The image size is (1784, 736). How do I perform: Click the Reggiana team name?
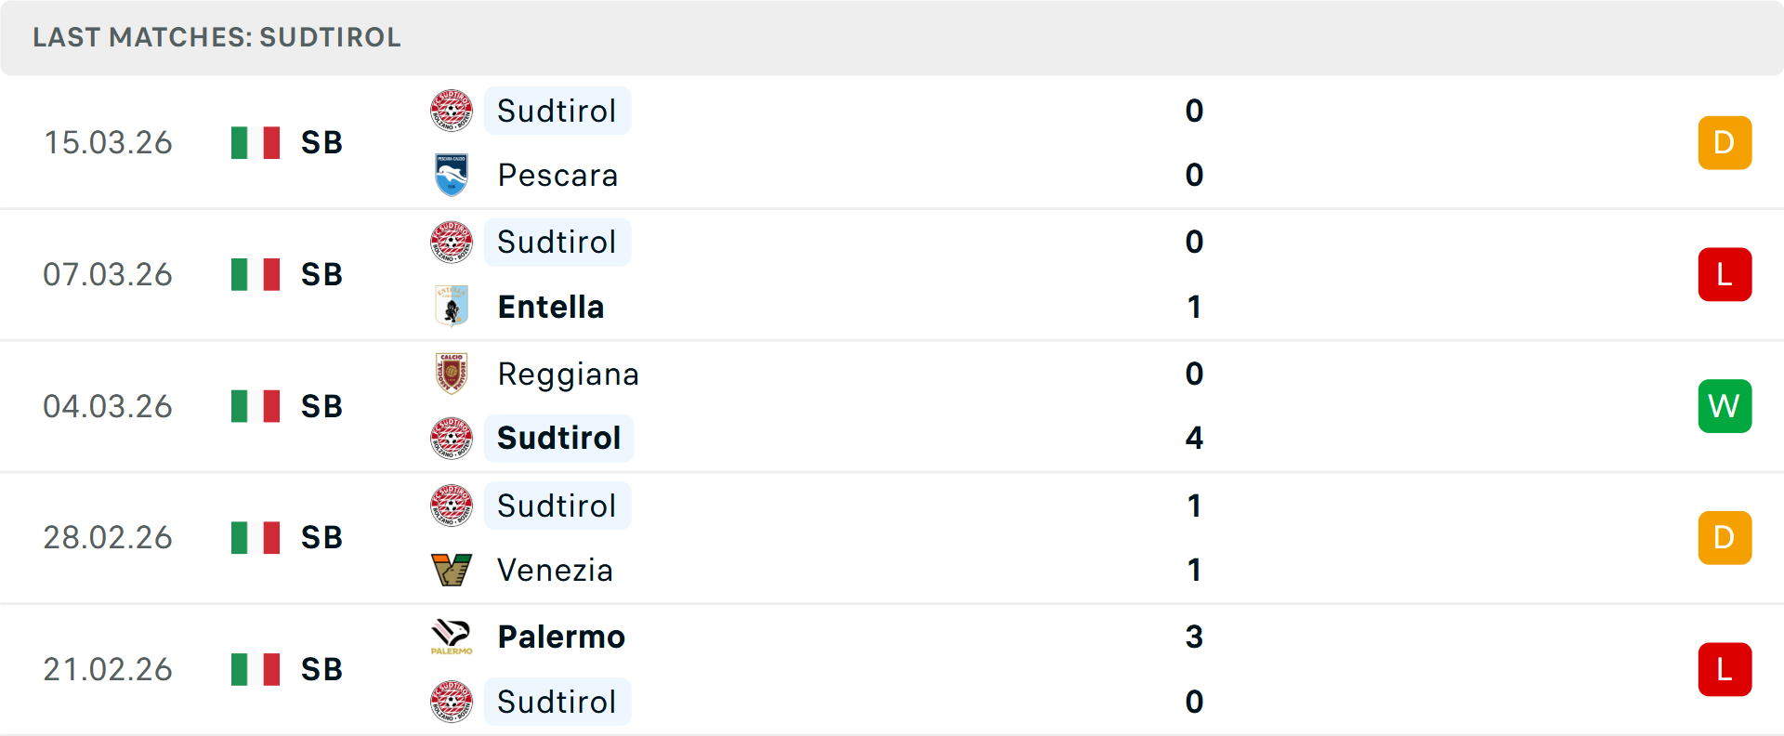point(569,374)
